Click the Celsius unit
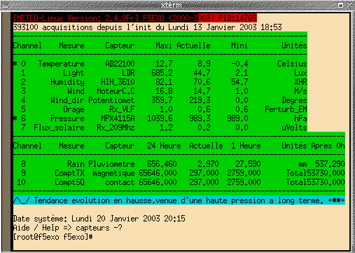The height and width of the screenshot is (253, 355). pos(292,64)
